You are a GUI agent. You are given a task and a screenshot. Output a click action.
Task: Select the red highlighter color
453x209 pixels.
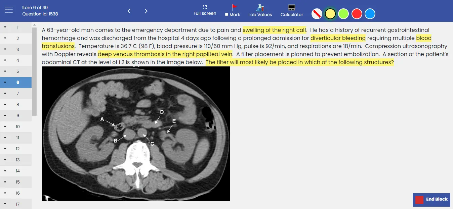point(357,14)
